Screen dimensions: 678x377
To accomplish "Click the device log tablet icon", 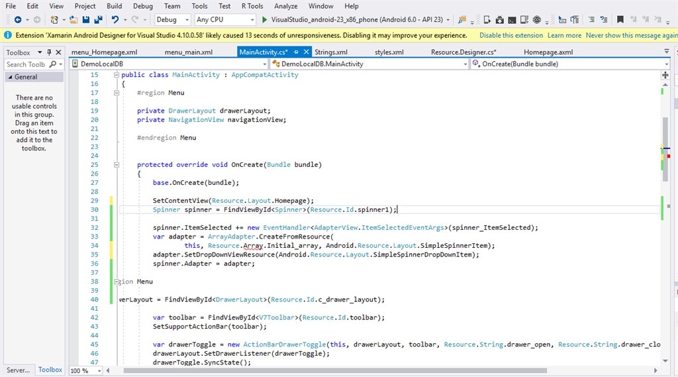I will [x=524, y=19].
